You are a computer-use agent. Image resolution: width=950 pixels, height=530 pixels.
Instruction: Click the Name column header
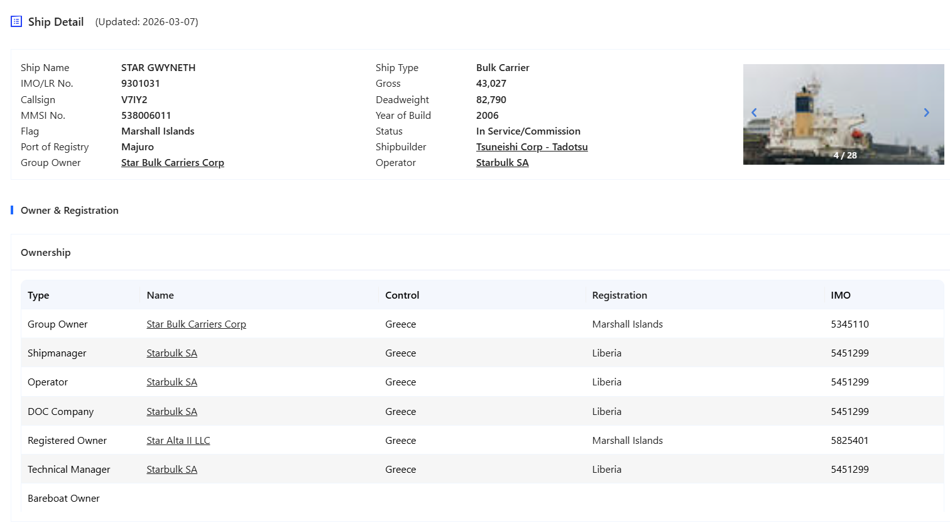tap(160, 295)
